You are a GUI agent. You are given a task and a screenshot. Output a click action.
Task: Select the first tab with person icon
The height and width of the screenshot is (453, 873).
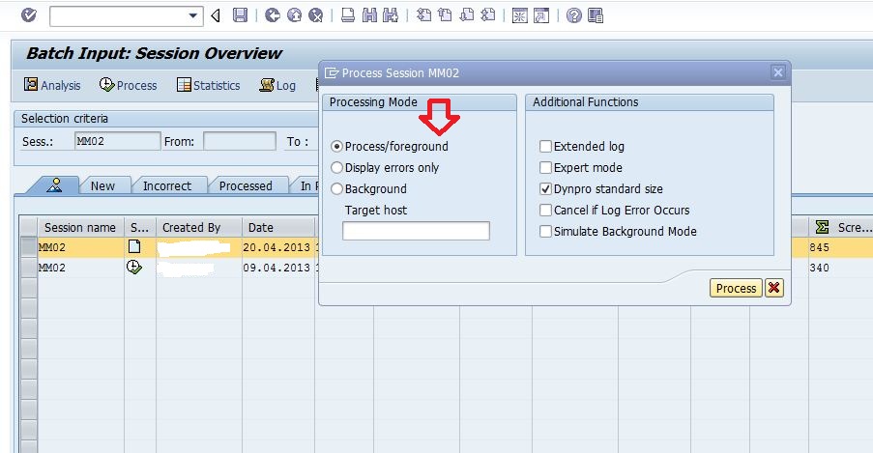coord(54,185)
